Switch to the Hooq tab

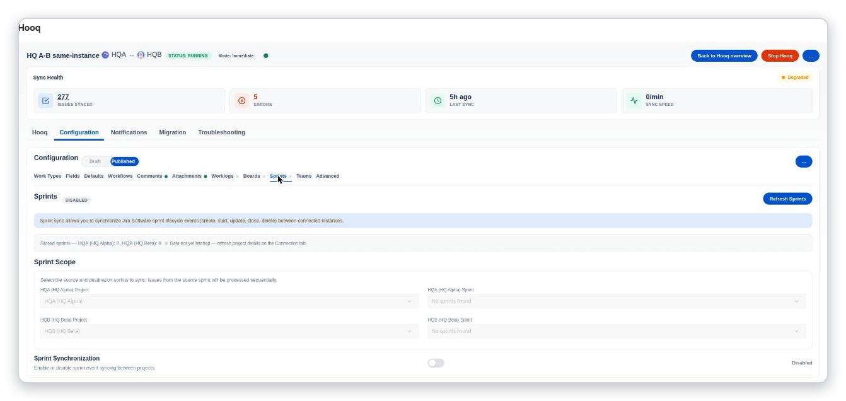(40, 132)
